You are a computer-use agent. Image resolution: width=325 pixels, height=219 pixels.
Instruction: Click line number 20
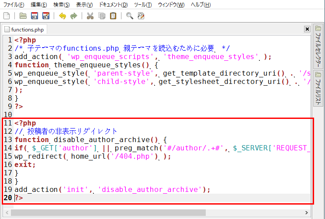[8, 198]
